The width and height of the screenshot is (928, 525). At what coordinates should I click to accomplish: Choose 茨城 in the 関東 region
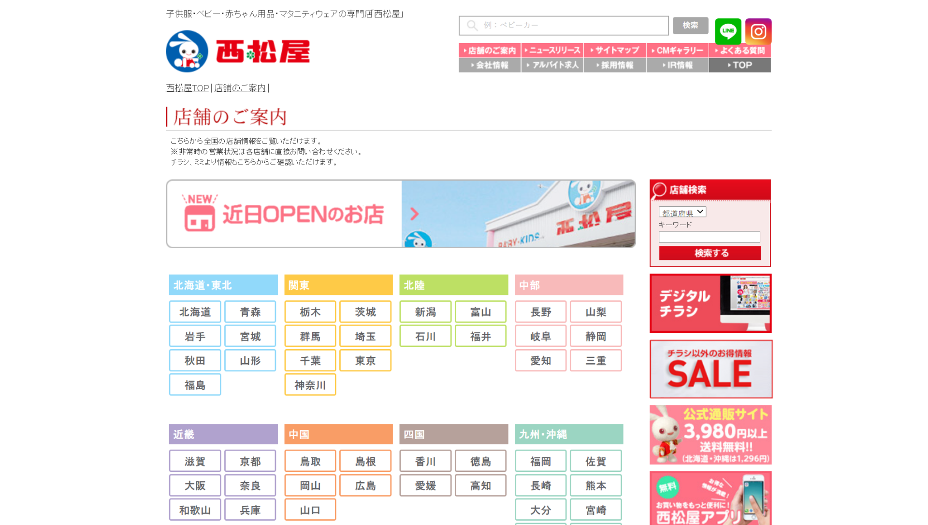click(365, 312)
